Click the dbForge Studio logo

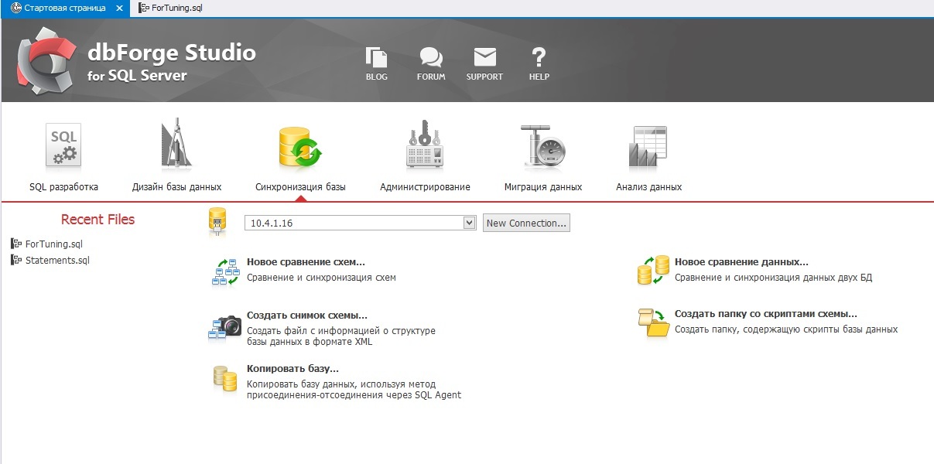[45, 60]
